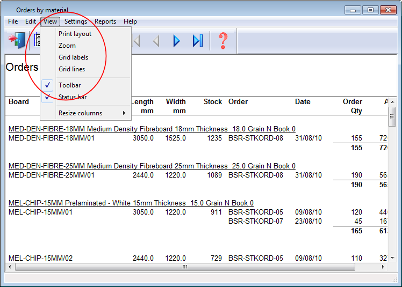Choose Zoom from View menu
Image resolution: width=402 pixels, height=287 pixels.
click(x=85, y=46)
